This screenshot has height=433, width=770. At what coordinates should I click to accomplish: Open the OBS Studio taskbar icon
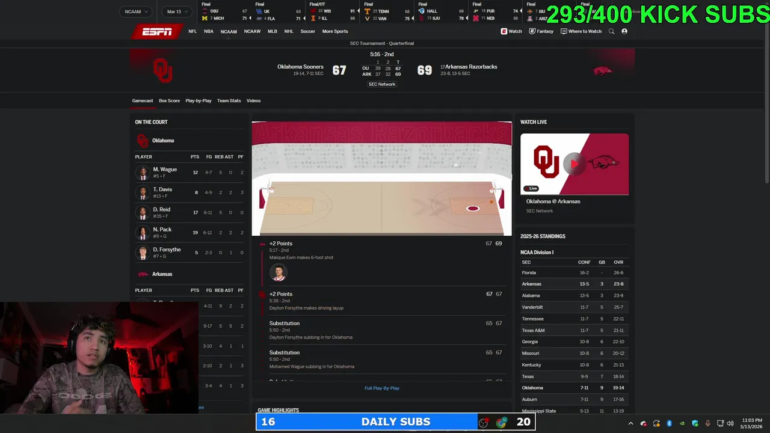point(483,423)
